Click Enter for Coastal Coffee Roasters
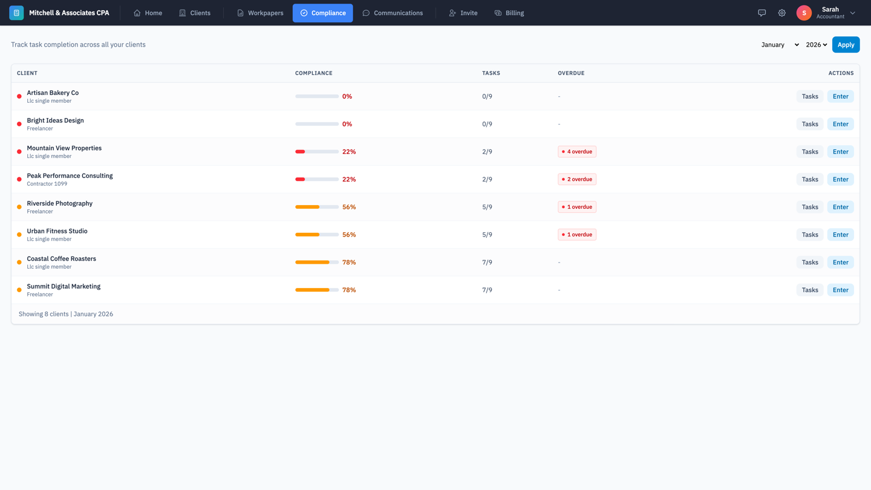The image size is (871, 490). click(x=840, y=262)
